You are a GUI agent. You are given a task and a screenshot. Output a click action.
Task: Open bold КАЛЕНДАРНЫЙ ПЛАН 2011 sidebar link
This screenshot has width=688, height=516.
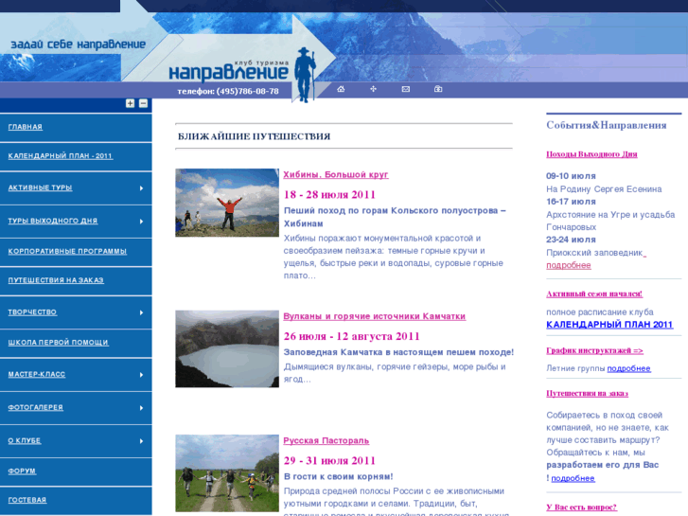609,325
